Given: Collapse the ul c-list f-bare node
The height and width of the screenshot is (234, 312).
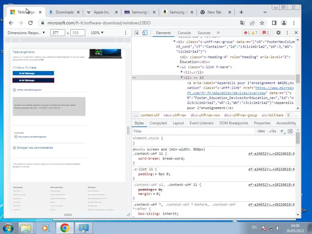Looking at the screenshot, I should point(178,67).
